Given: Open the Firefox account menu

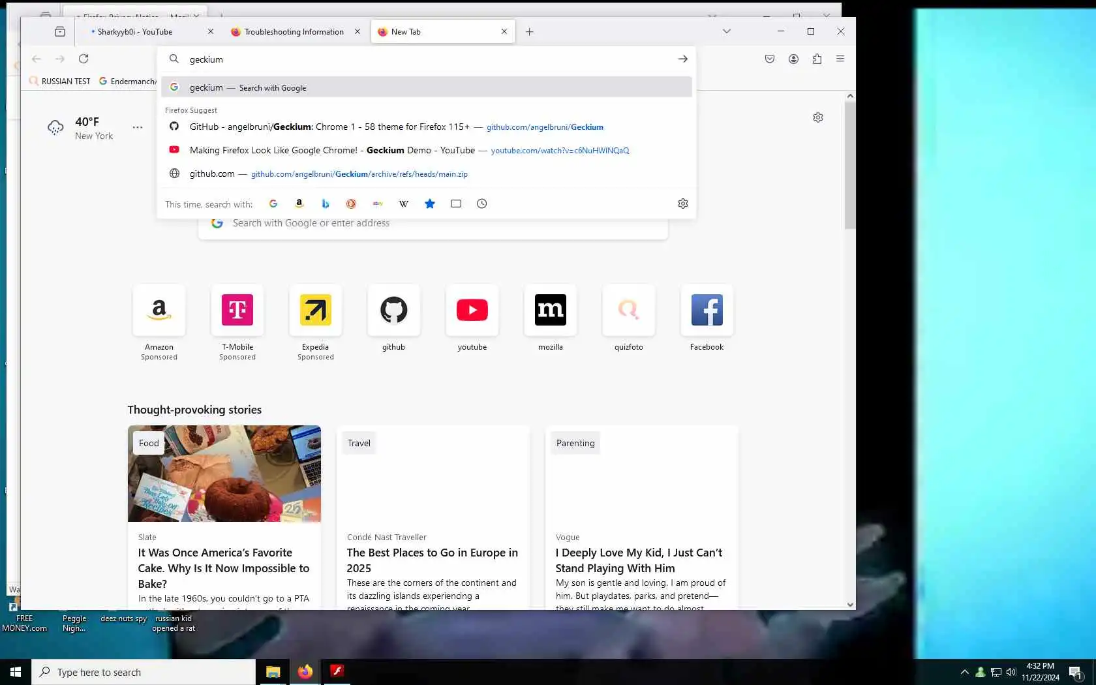Looking at the screenshot, I should pos(793,59).
